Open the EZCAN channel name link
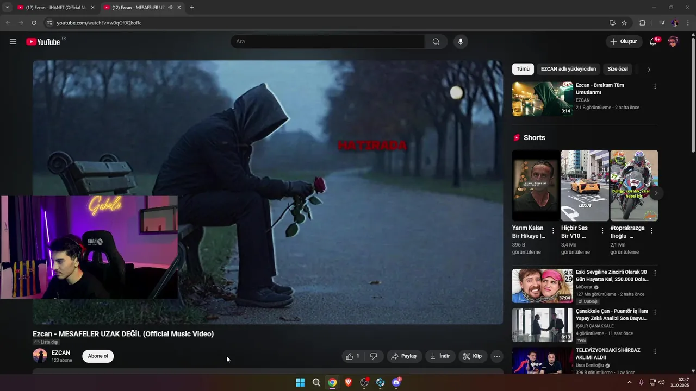696x391 pixels. [x=61, y=353]
